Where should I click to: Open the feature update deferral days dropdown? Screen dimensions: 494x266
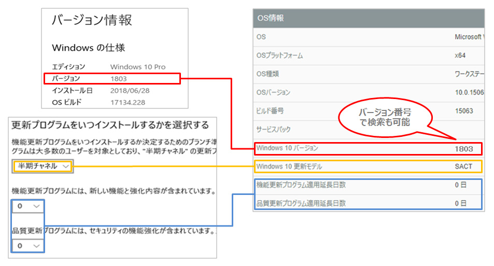(x=27, y=206)
